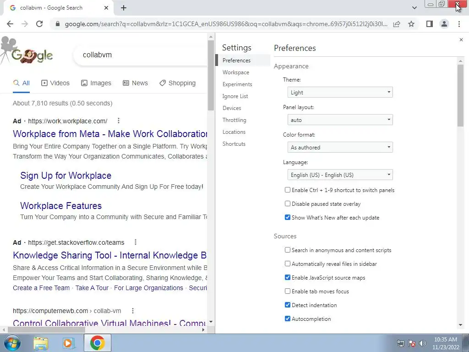Viewport: 469px width, 352px height.
Task: Launch Windows Media Player from taskbar
Action: (x=68, y=343)
